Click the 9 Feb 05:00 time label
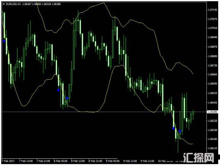The image size is (220, 165). point(113,161)
